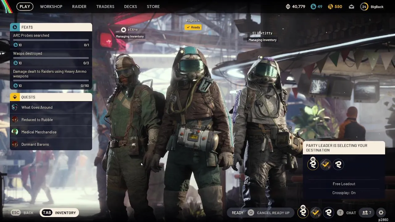
Task: Select the oEtho player name tag
Action: (x=133, y=30)
